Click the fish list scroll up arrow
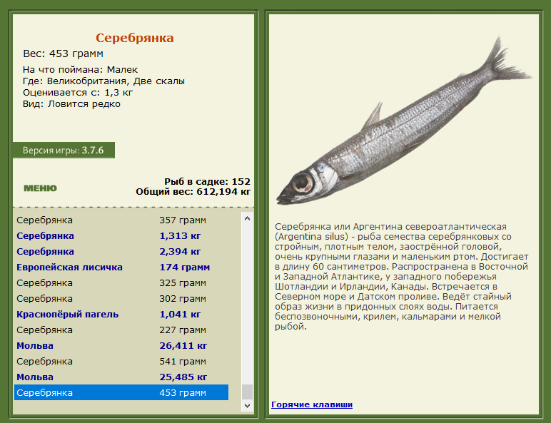Screen dimensions: 551x423 247,218
